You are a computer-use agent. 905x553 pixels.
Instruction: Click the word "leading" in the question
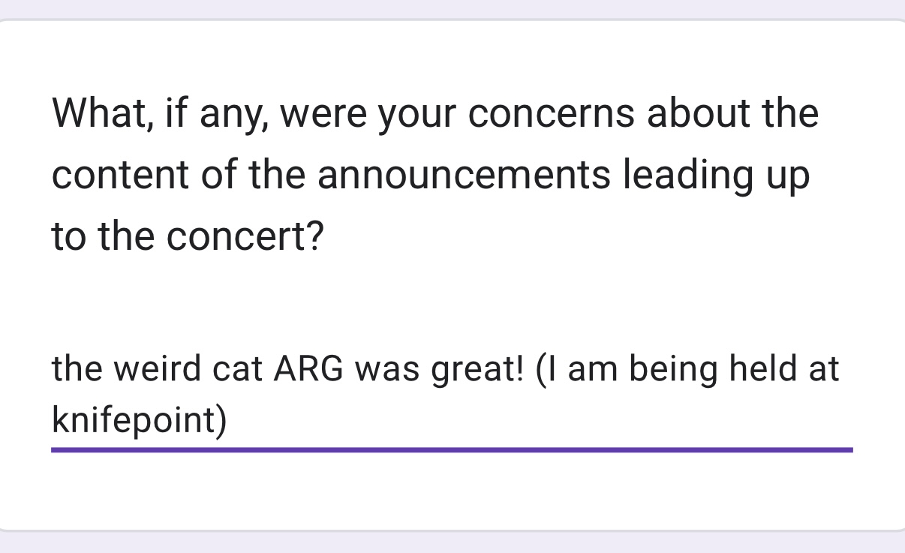pos(688,176)
